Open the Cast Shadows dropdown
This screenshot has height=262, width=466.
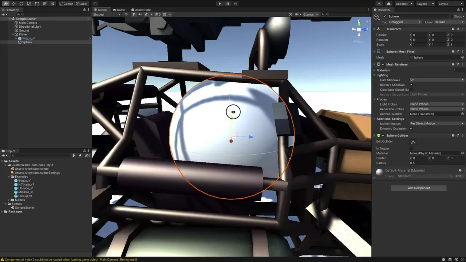pyautogui.click(x=437, y=80)
